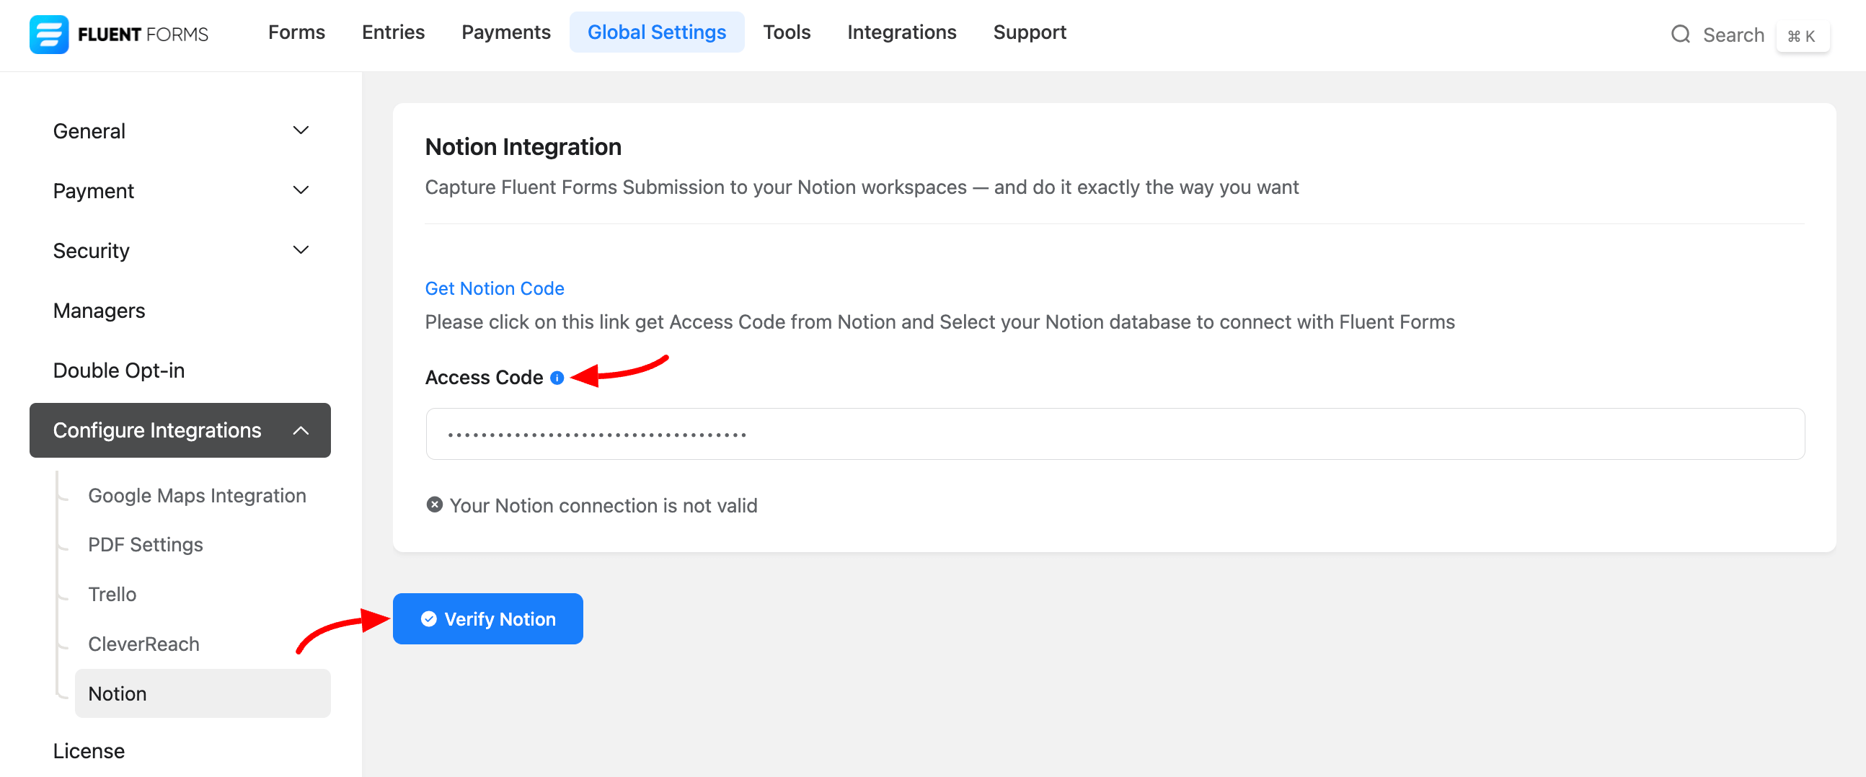This screenshot has height=777, width=1866.
Task: Expand the Security settings section
Action: pyautogui.click(x=300, y=251)
